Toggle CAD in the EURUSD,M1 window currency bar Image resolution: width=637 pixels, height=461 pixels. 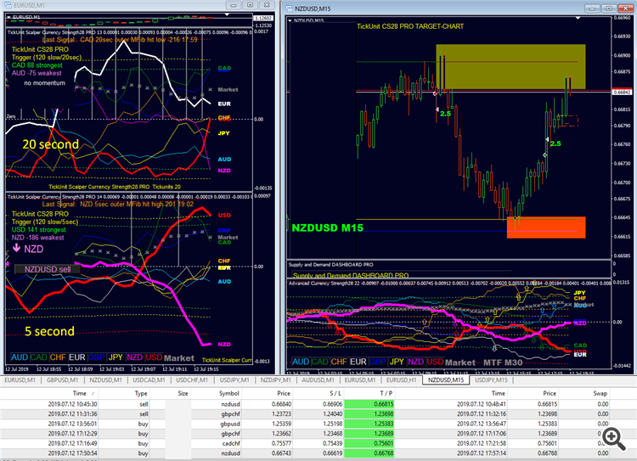[38, 357]
